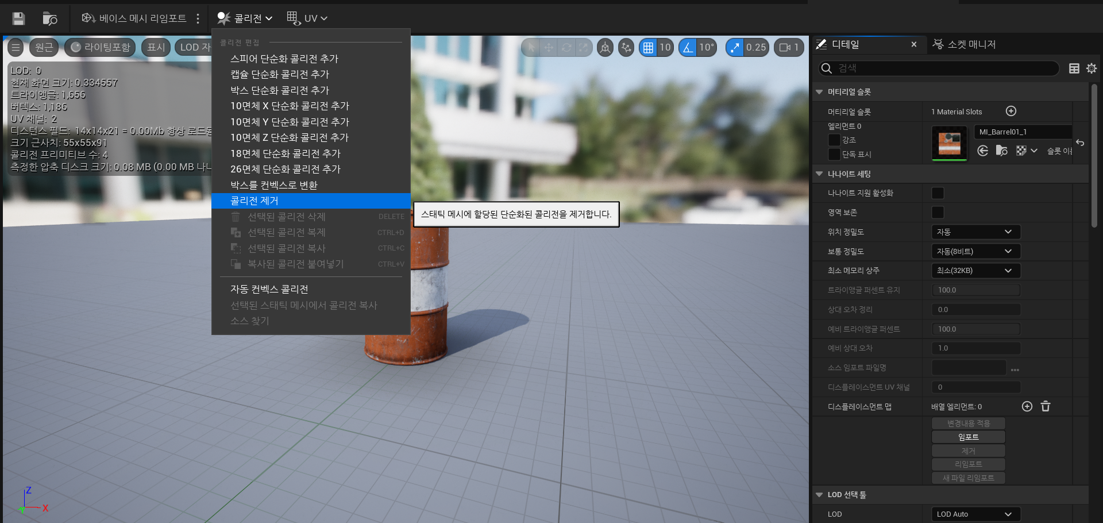Open the UV toolbar dropdown

click(307, 18)
